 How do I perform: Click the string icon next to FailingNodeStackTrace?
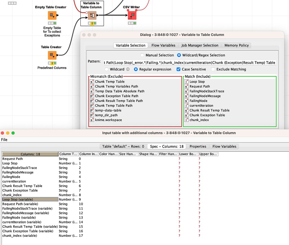click(186, 91)
